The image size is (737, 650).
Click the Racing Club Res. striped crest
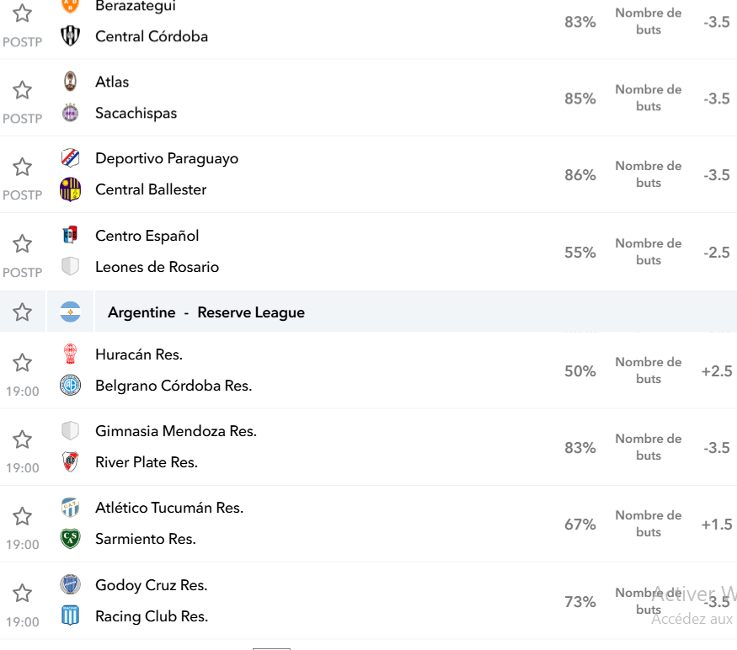point(71,615)
